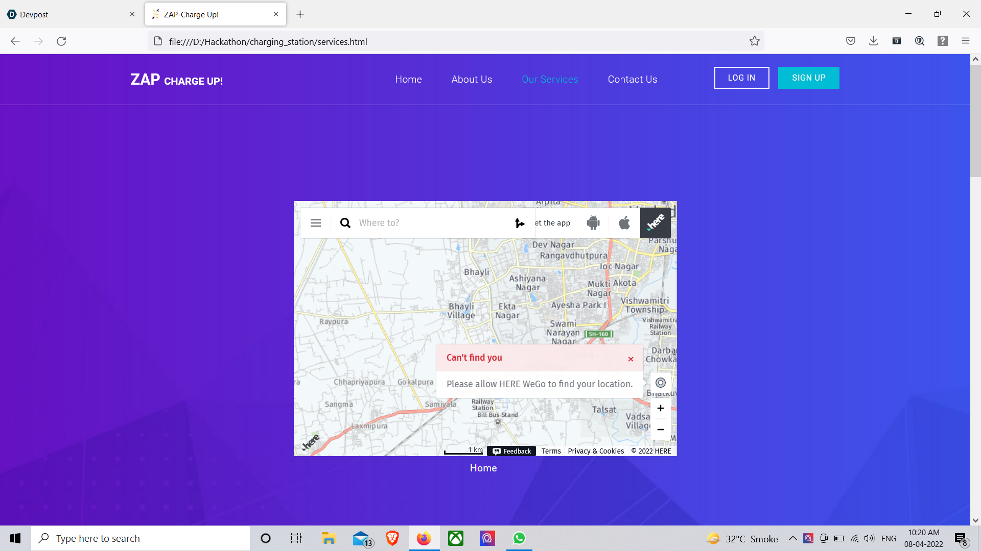Open the map hamburger menu
This screenshot has height=551, width=981.
[x=316, y=223]
